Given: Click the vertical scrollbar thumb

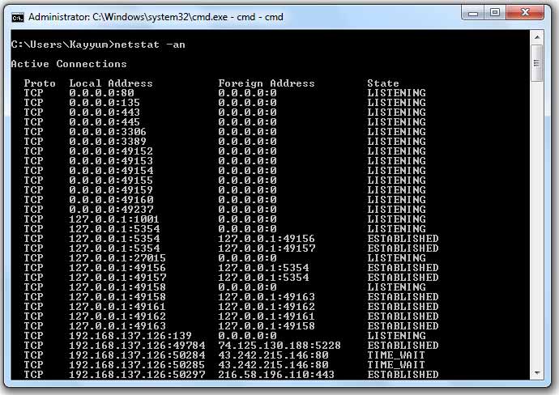Looking at the screenshot, I should pos(537,63).
